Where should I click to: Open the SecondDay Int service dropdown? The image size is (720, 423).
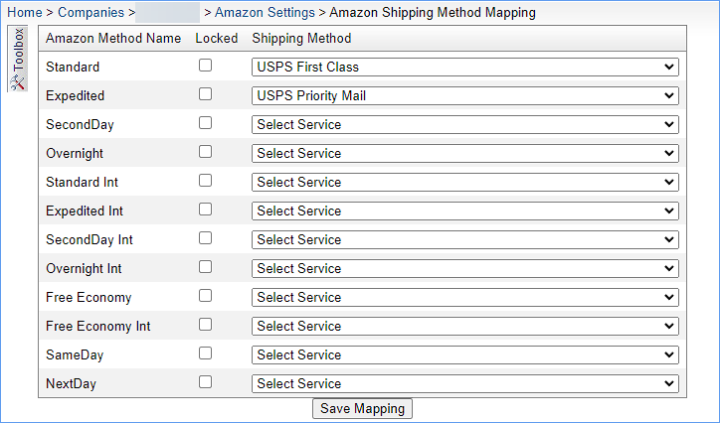coord(465,239)
